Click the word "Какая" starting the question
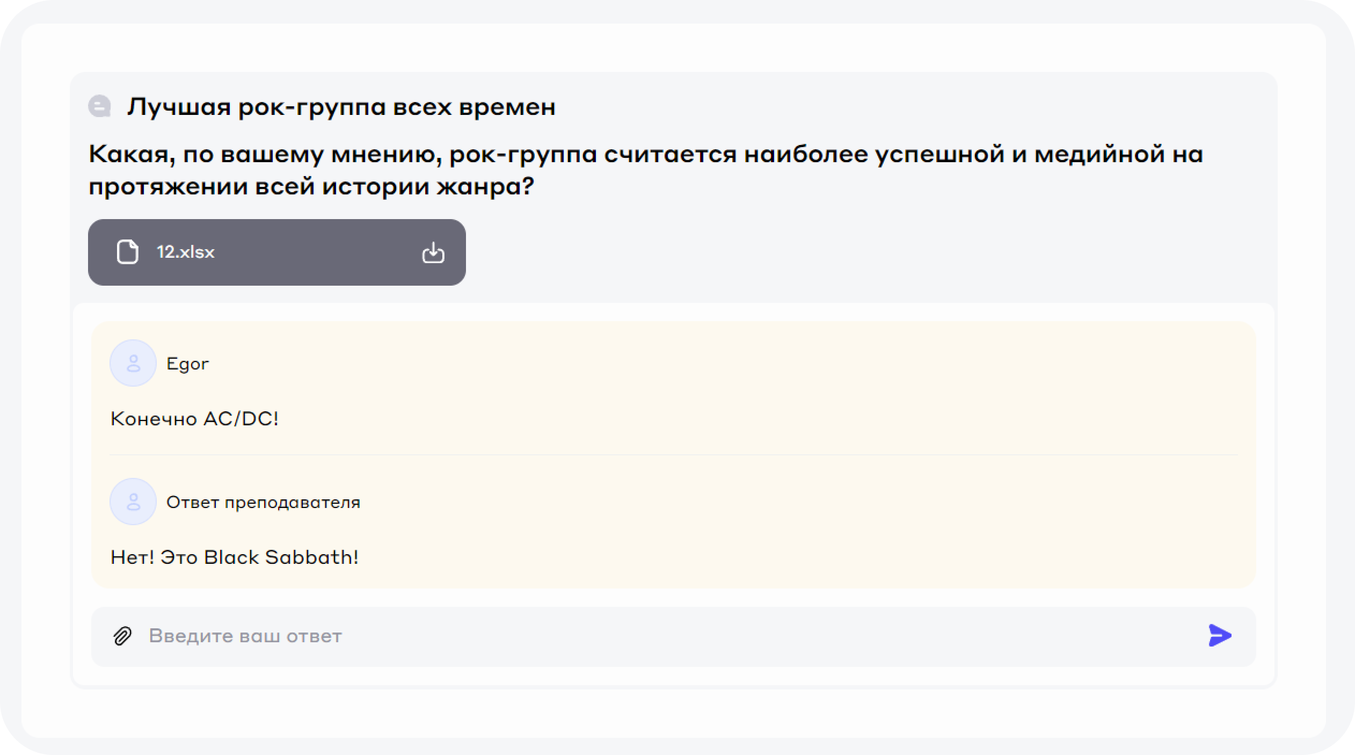1355x755 pixels. point(132,155)
